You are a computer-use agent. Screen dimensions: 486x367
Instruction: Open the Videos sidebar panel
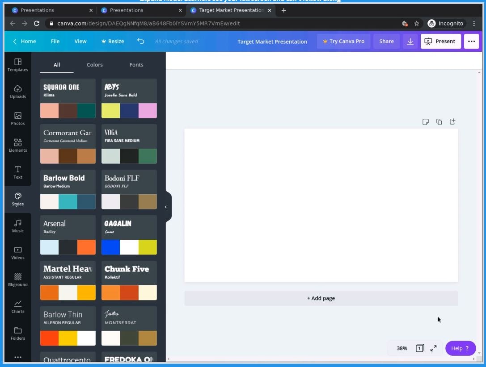[x=18, y=253]
